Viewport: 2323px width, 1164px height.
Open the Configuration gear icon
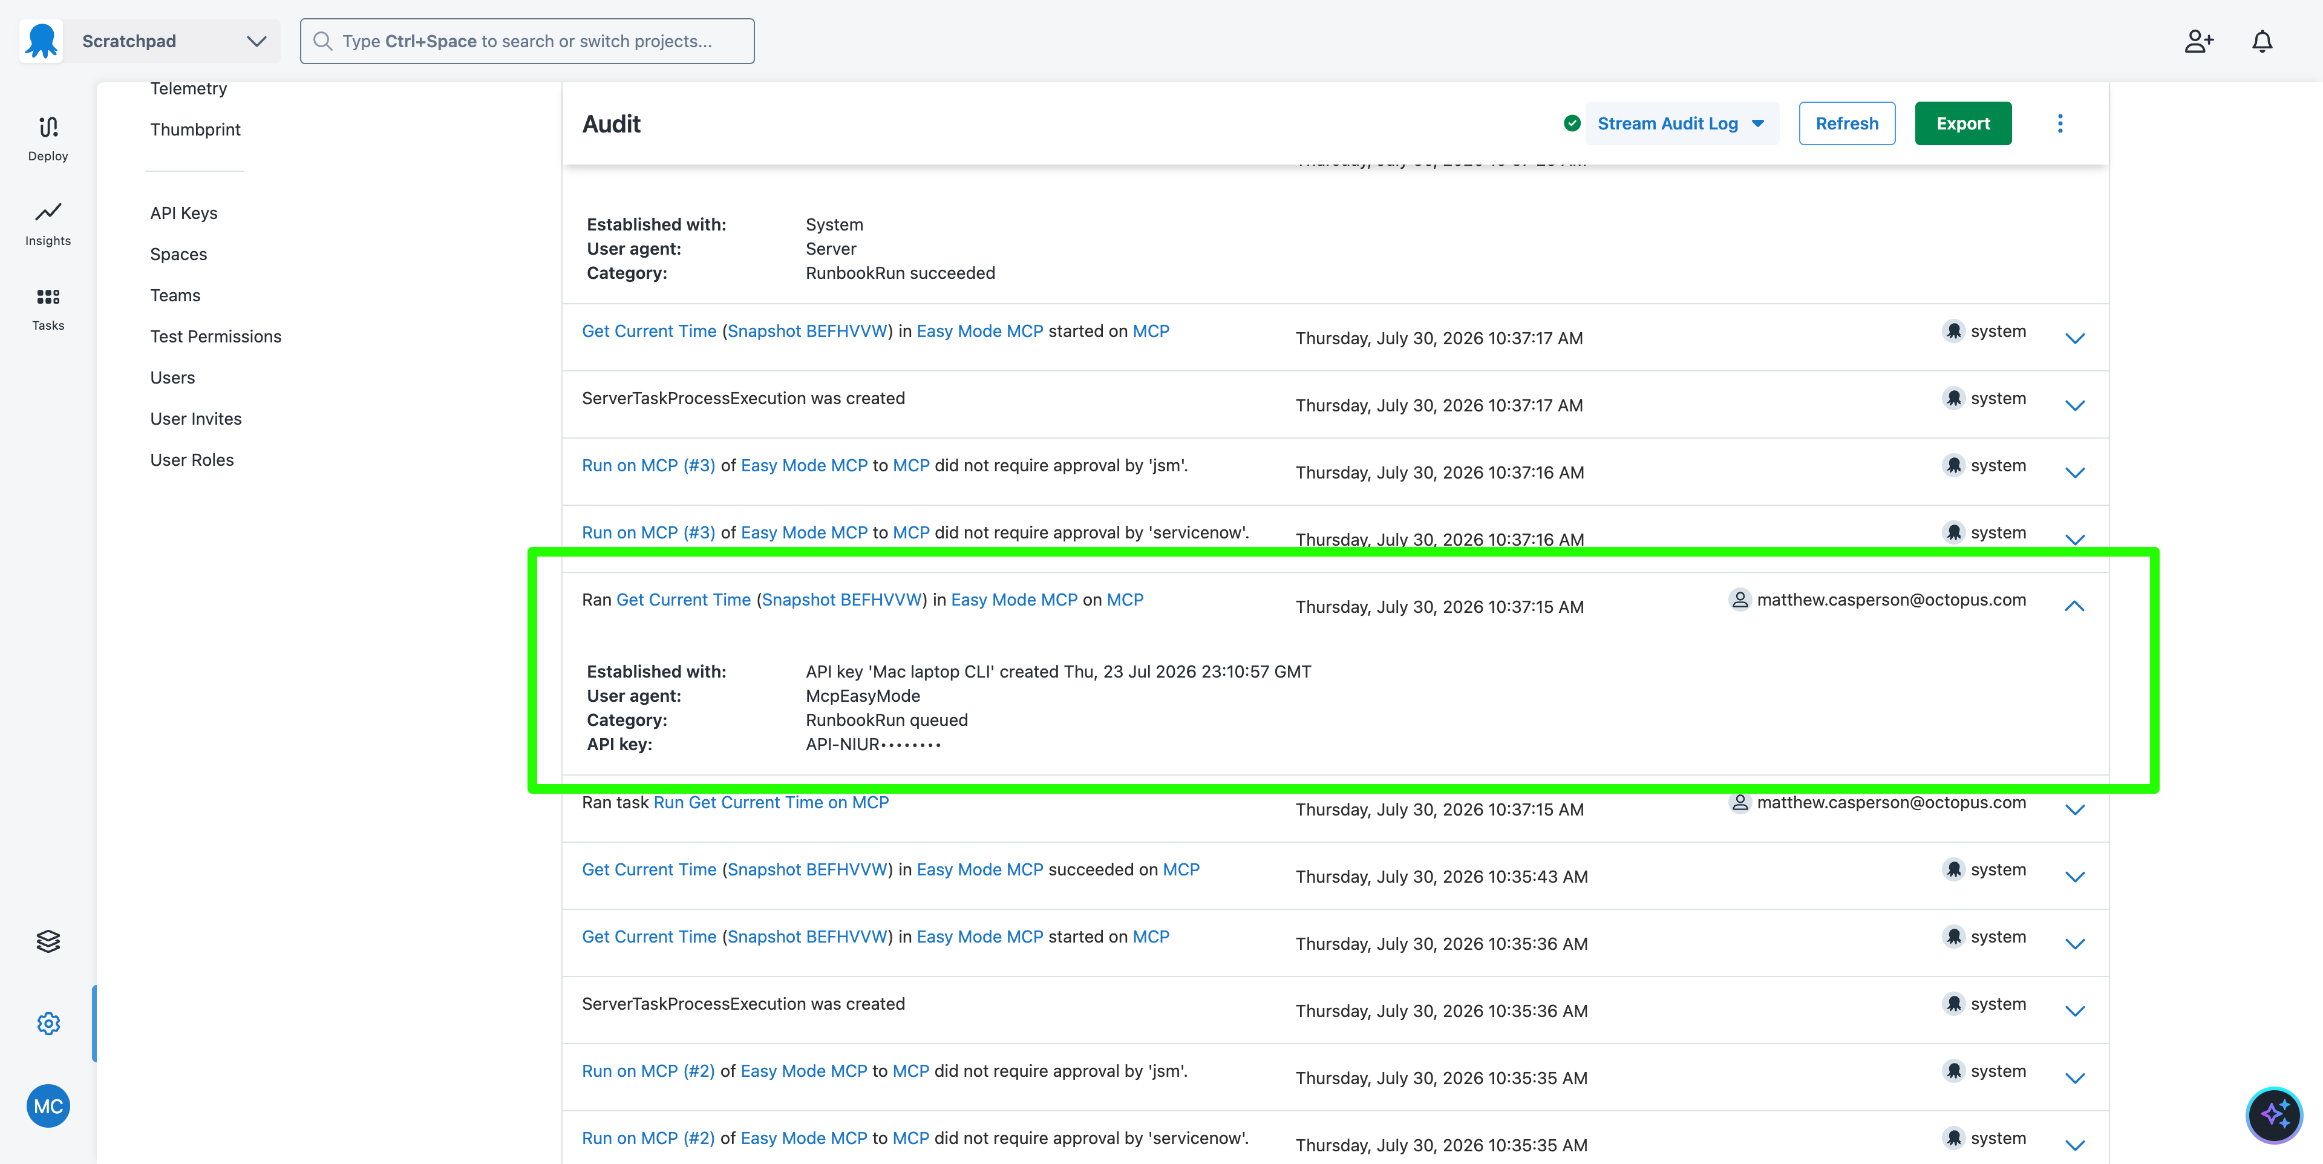48,1024
